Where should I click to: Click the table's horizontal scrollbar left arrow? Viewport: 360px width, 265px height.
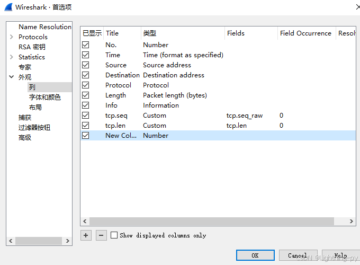coord(85,221)
